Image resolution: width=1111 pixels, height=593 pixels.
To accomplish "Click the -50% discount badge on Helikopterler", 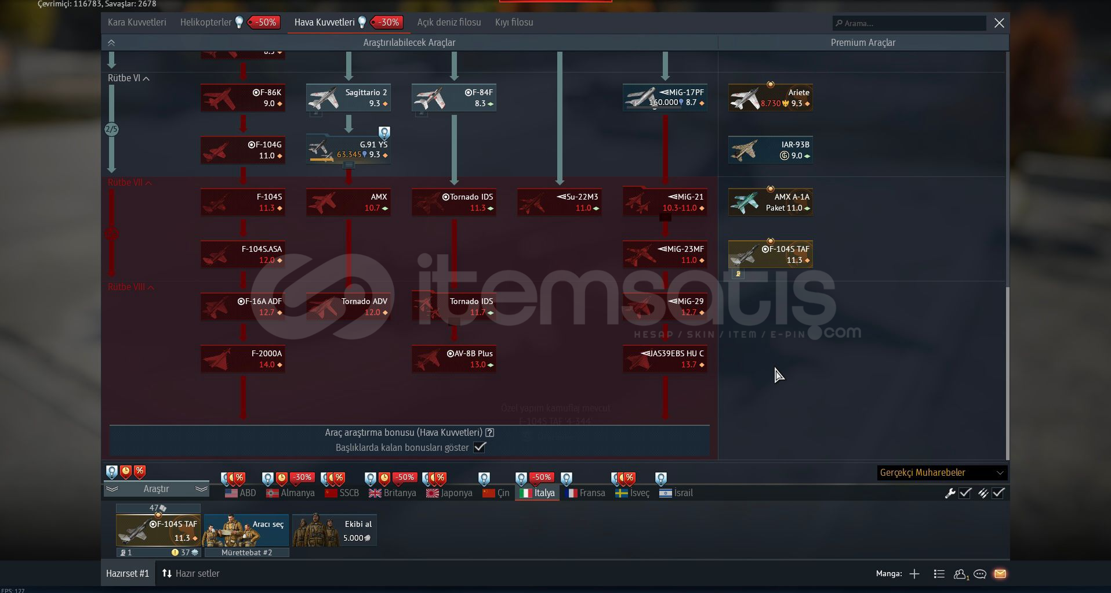I will click(x=264, y=22).
